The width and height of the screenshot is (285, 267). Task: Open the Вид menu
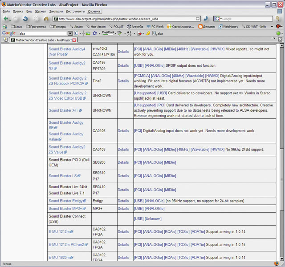(29, 11)
